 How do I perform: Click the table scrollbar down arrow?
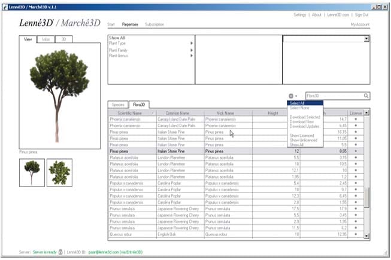[366, 235]
